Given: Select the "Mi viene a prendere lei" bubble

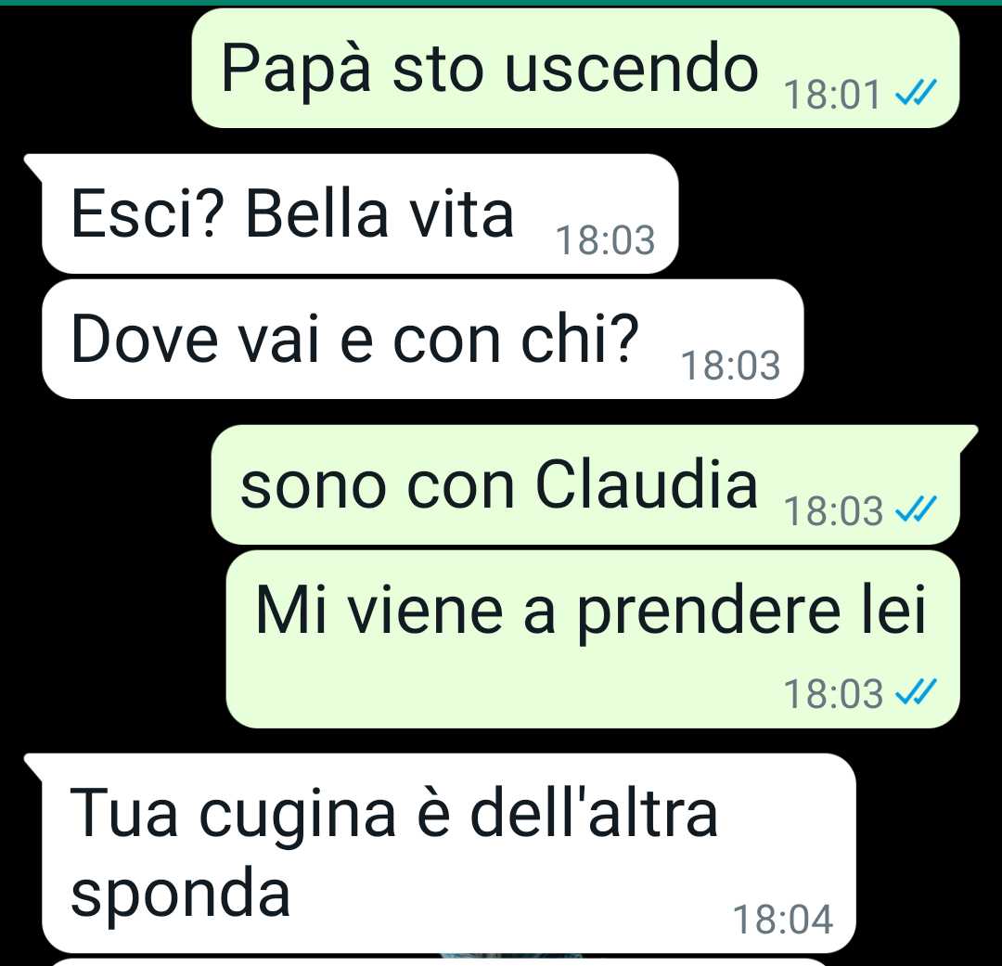Looking at the screenshot, I should [593, 638].
